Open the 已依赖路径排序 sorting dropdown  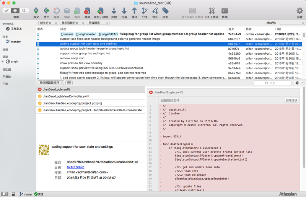(50, 83)
